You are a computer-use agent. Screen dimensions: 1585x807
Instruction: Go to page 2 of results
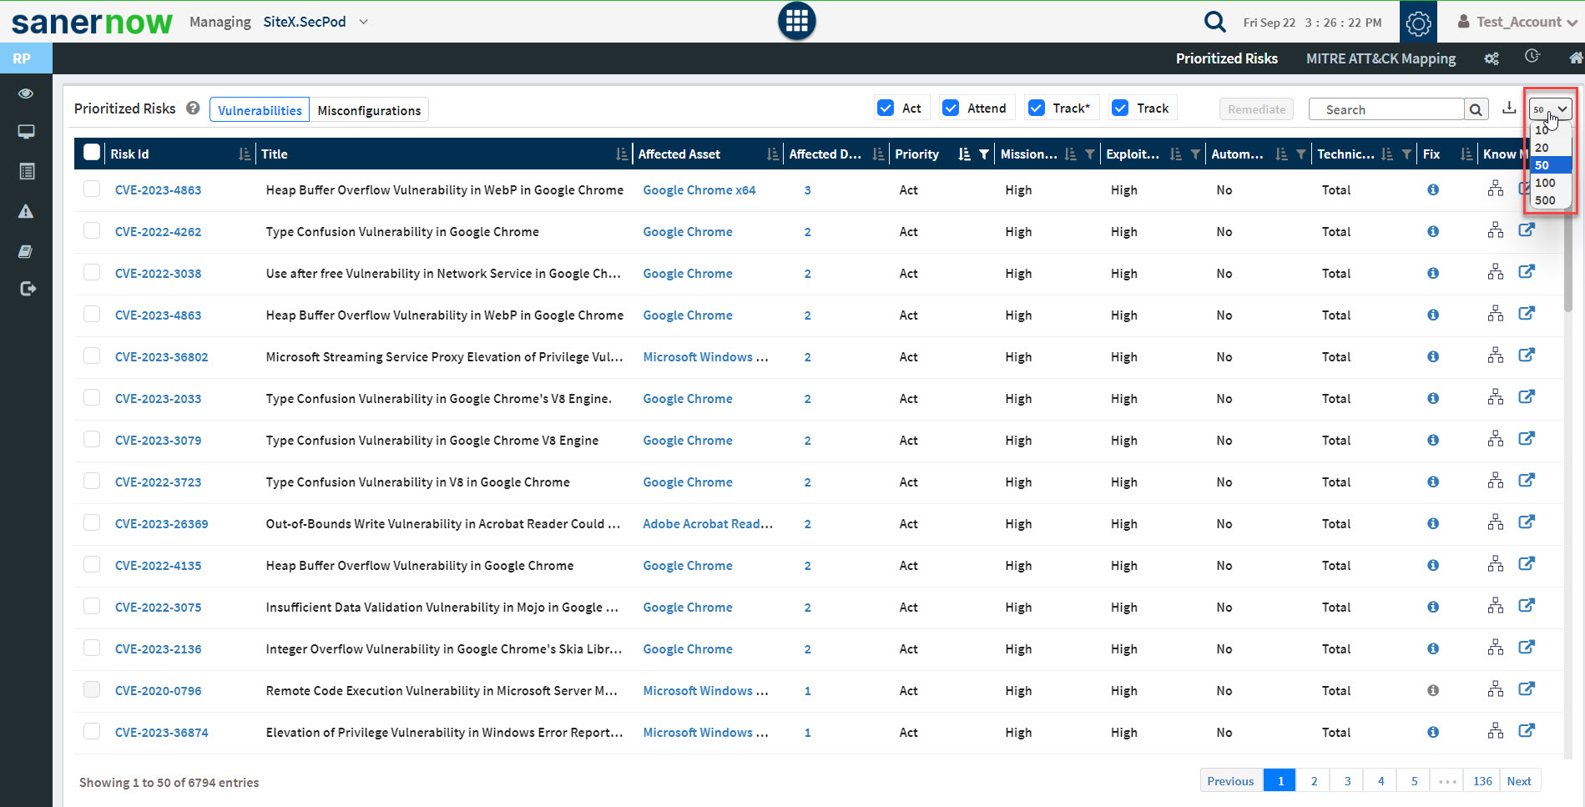point(1314,781)
